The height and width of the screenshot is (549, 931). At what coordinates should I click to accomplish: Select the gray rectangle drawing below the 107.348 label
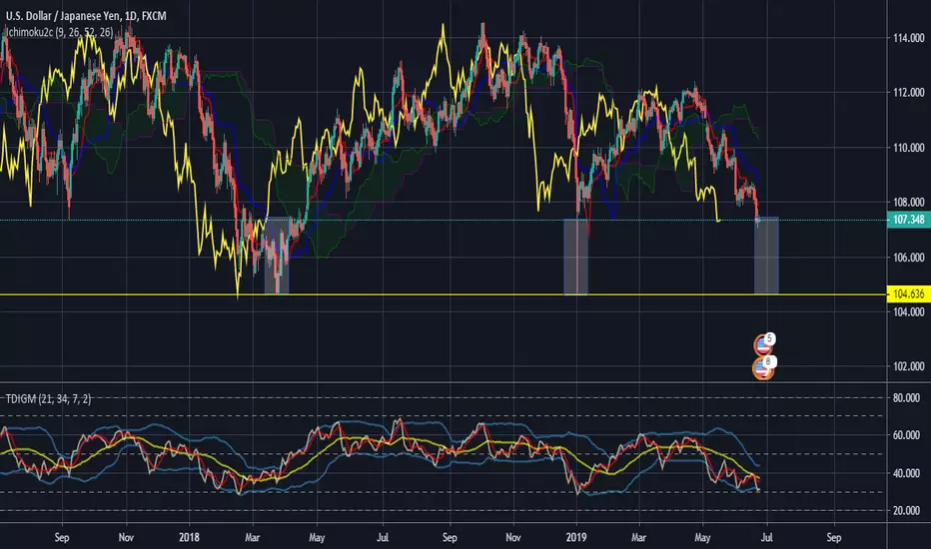coord(766,256)
